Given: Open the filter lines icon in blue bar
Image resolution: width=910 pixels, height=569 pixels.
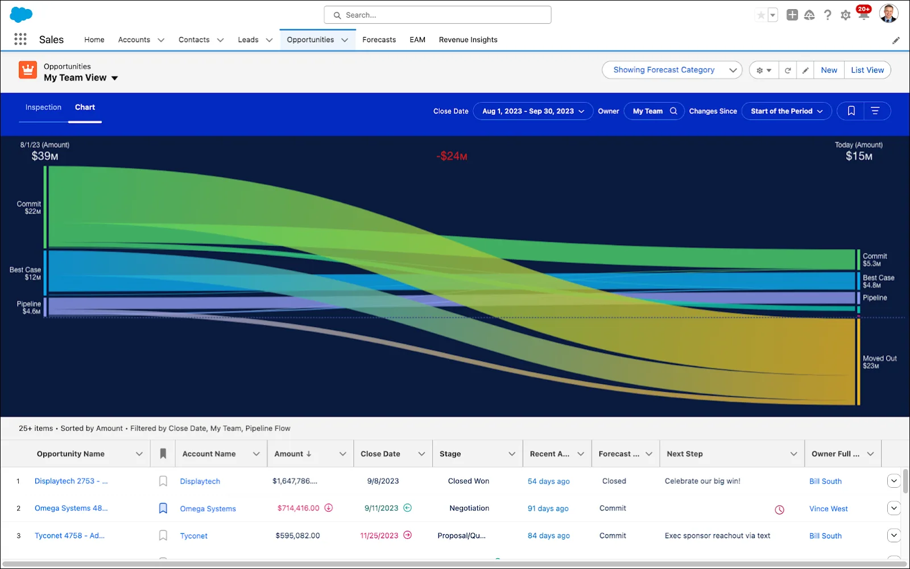Looking at the screenshot, I should point(876,111).
